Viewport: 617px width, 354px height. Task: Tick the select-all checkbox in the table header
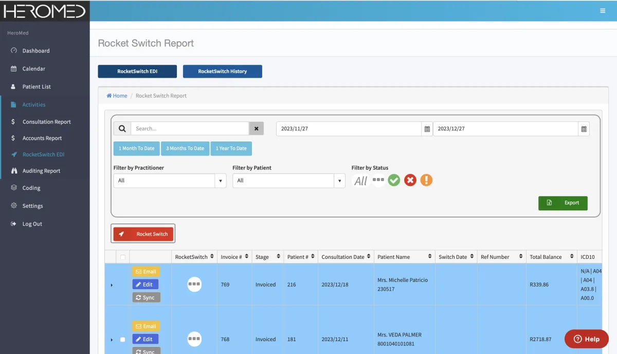[x=122, y=257]
